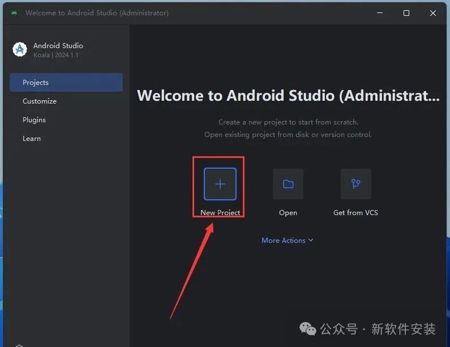This screenshot has width=450, height=347.
Task: Click the window title bar text
Action: pyautogui.click(x=97, y=13)
